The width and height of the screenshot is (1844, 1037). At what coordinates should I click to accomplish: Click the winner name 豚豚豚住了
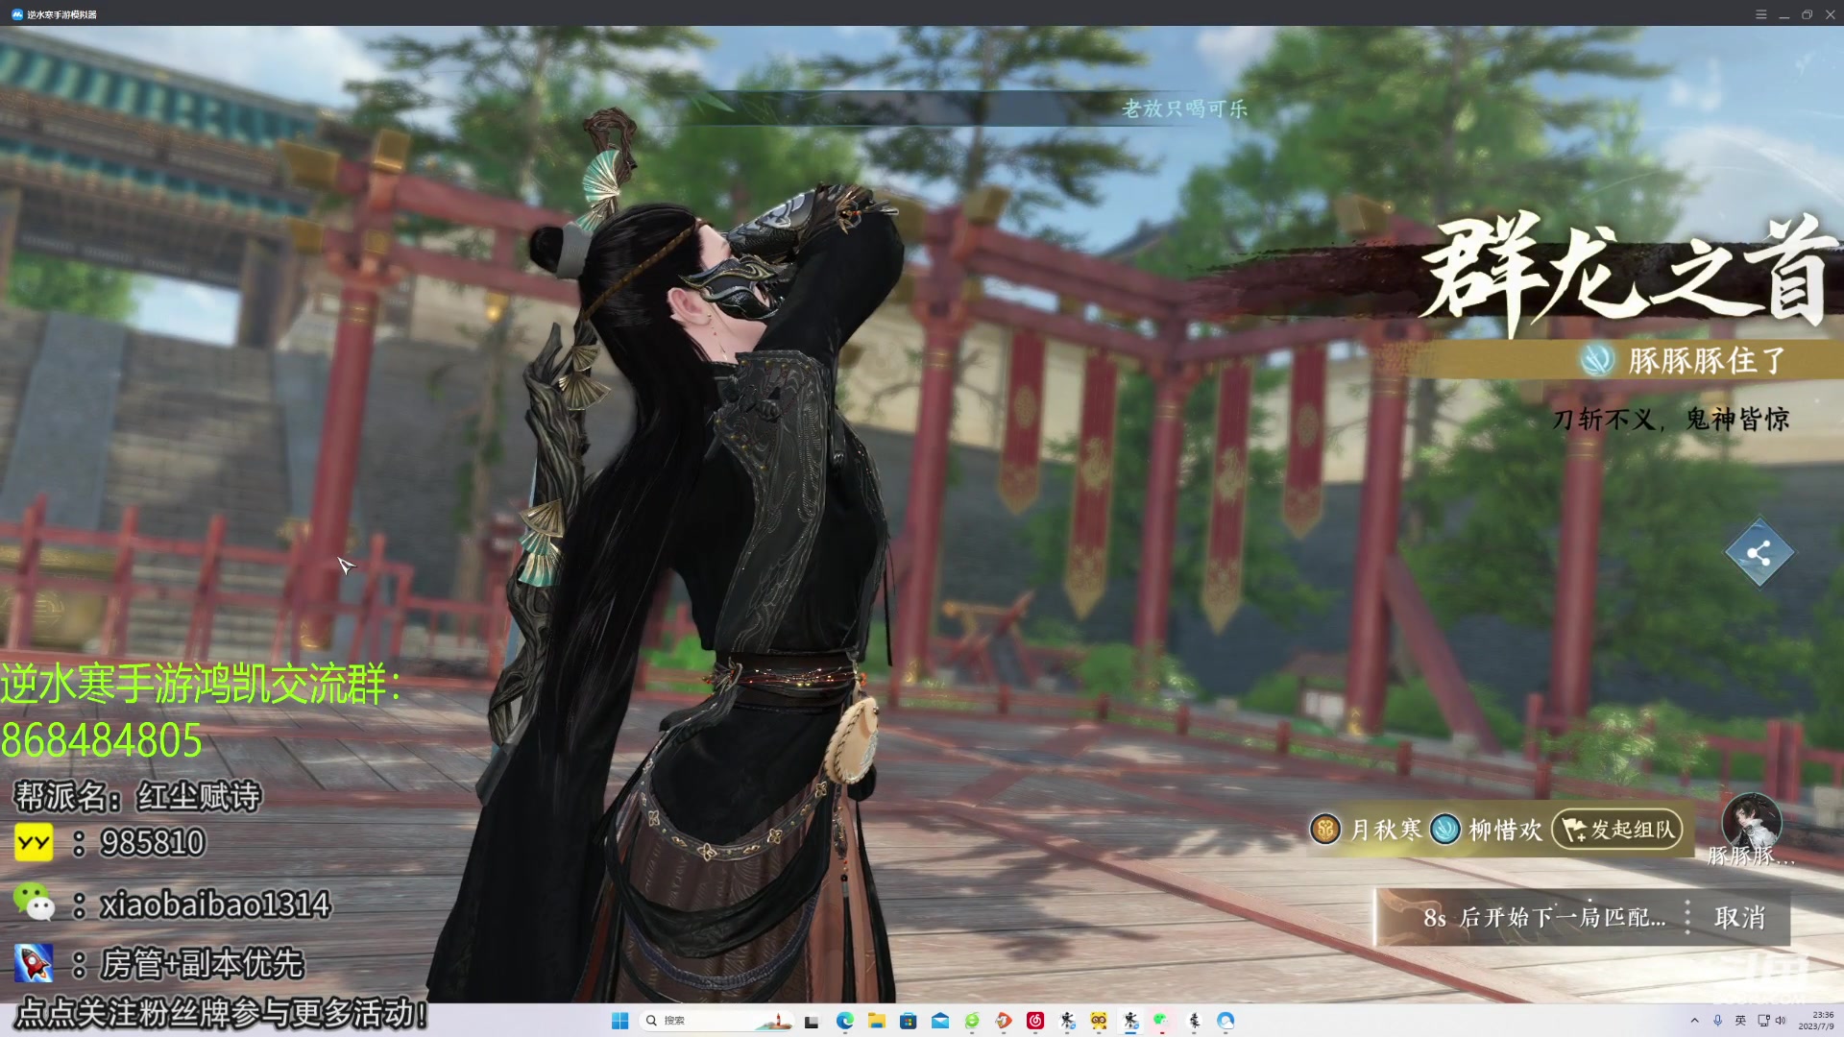tap(1707, 361)
